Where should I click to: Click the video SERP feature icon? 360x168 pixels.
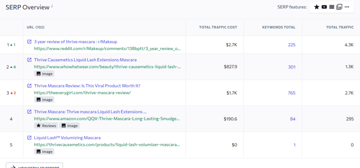click(324, 7)
